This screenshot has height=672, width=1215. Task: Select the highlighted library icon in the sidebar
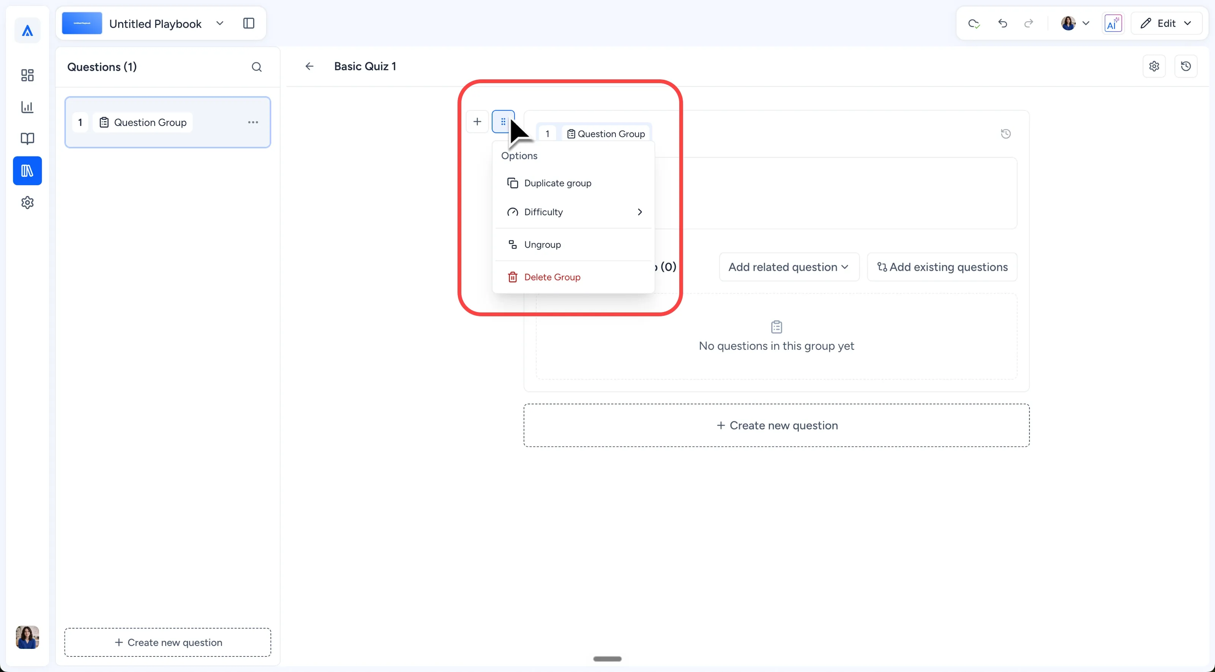pos(27,171)
